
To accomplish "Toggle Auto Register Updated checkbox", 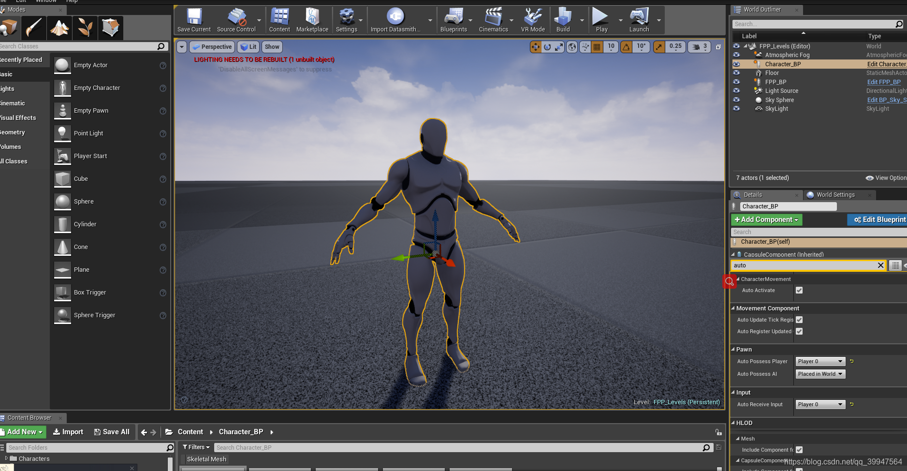I will 799,331.
